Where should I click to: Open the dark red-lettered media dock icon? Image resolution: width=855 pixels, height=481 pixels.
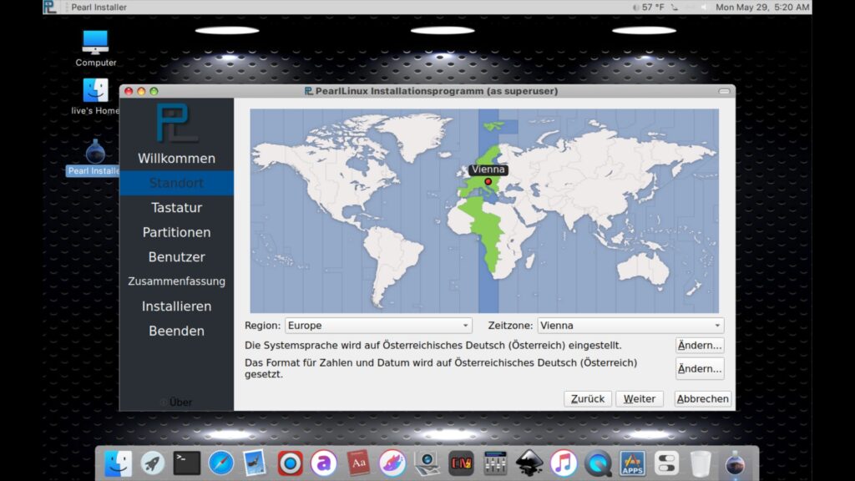pyautogui.click(x=461, y=463)
